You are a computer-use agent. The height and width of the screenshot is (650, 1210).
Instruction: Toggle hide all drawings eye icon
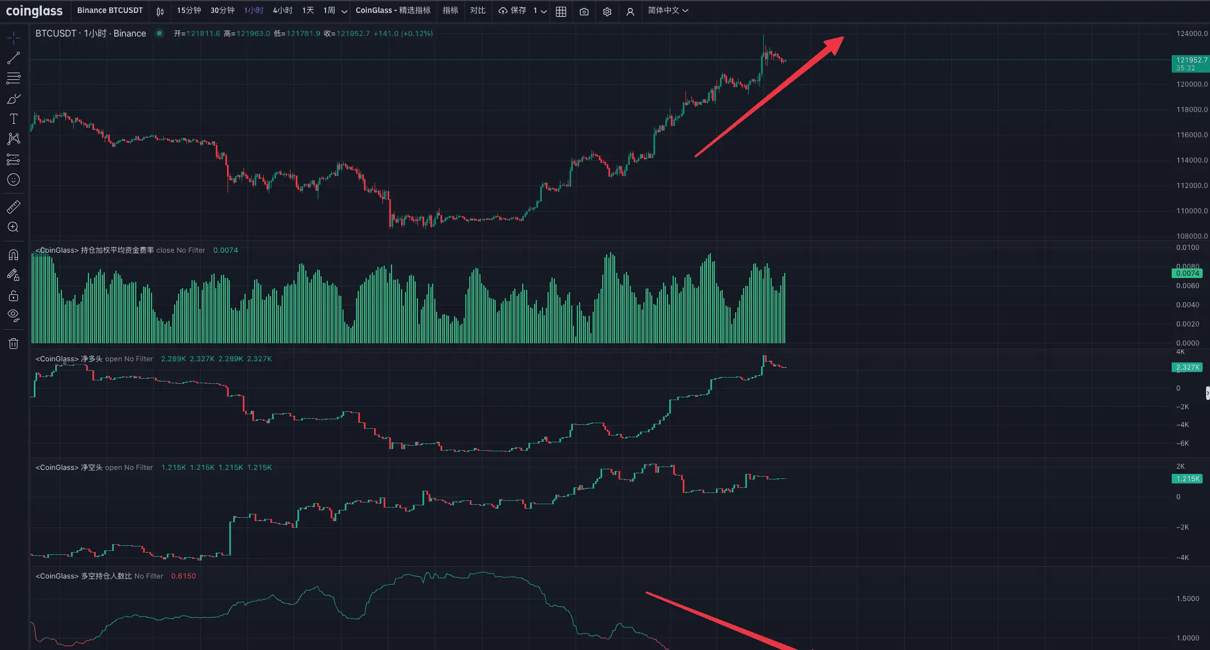coord(14,315)
